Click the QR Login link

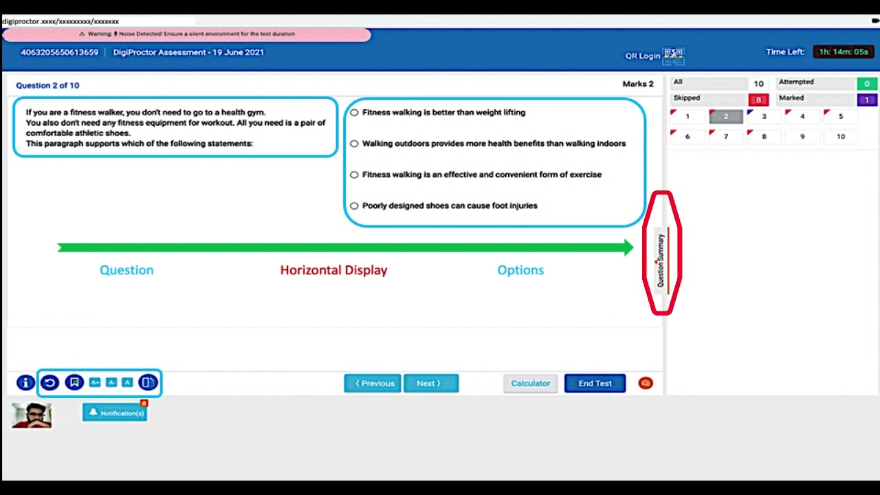pyautogui.click(x=643, y=56)
